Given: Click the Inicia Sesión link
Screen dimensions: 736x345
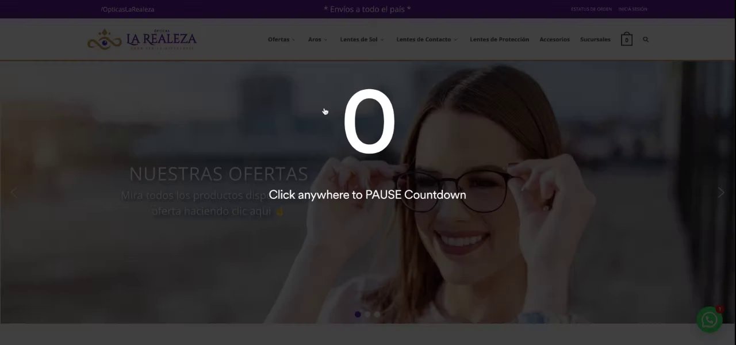Looking at the screenshot, I should (x=632, y=9).
